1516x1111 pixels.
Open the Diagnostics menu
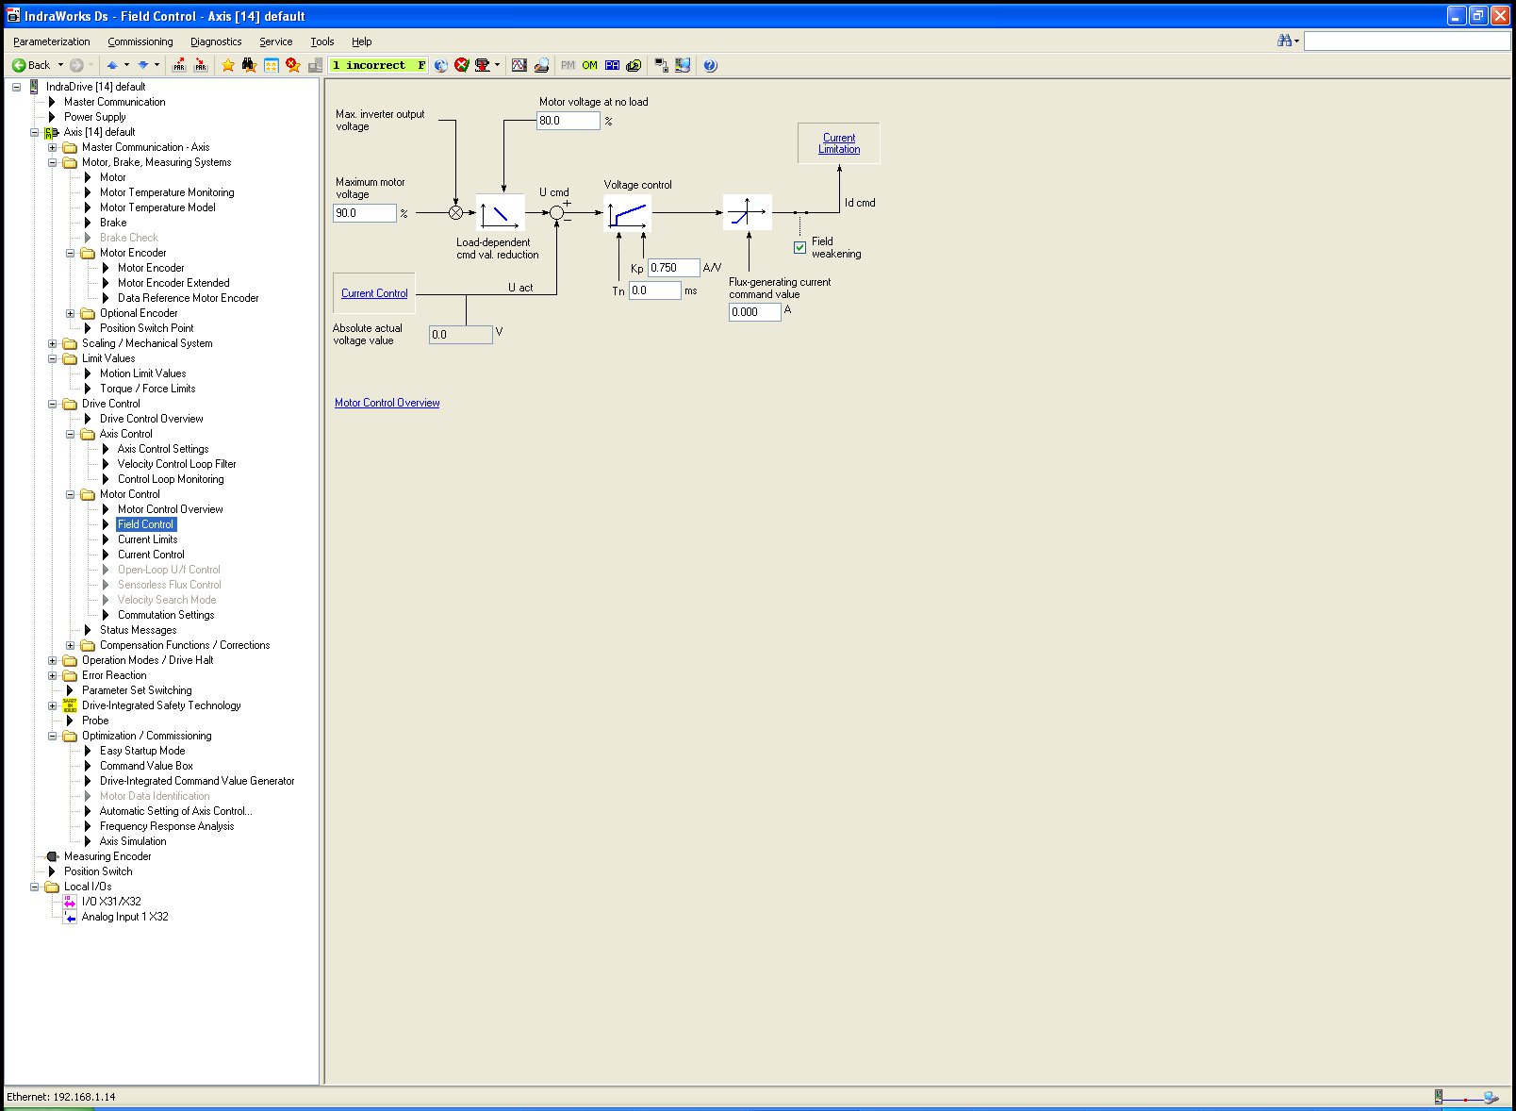(x=216, y=41)
